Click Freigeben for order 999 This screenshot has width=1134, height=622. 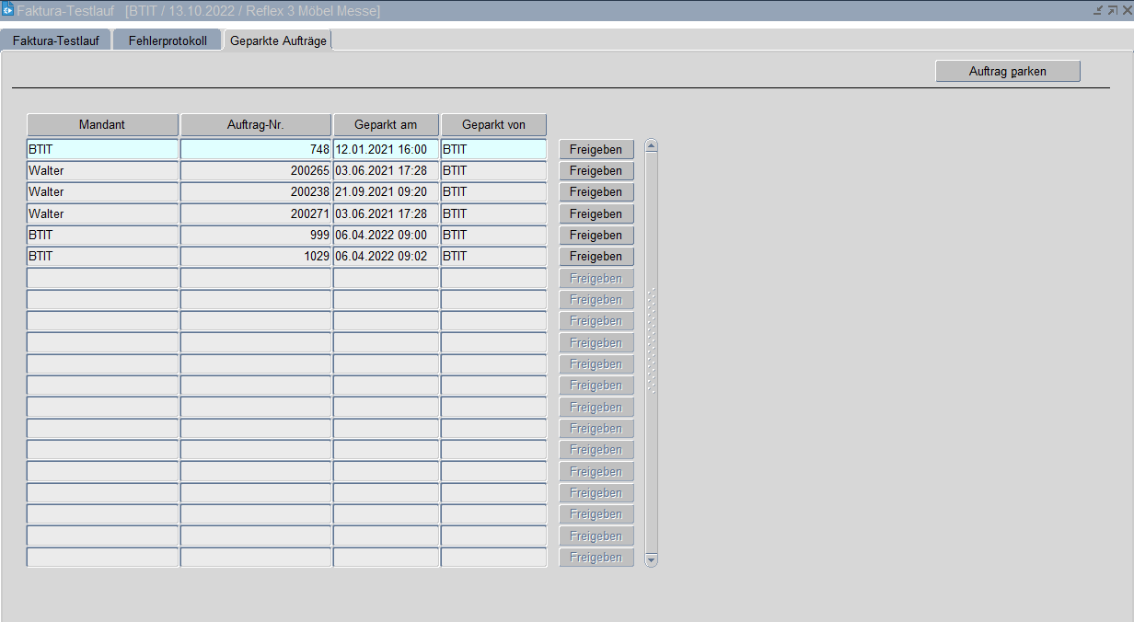click(x=596, y=236)
